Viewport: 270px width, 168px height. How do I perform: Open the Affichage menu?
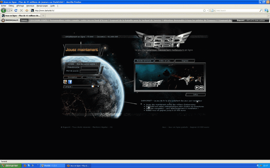(x=20, y=6)
